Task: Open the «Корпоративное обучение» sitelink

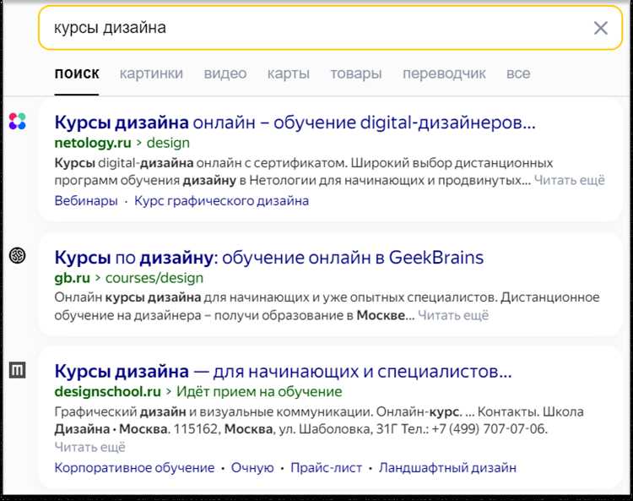Action: pyautogui.click(x=134, y=468)
